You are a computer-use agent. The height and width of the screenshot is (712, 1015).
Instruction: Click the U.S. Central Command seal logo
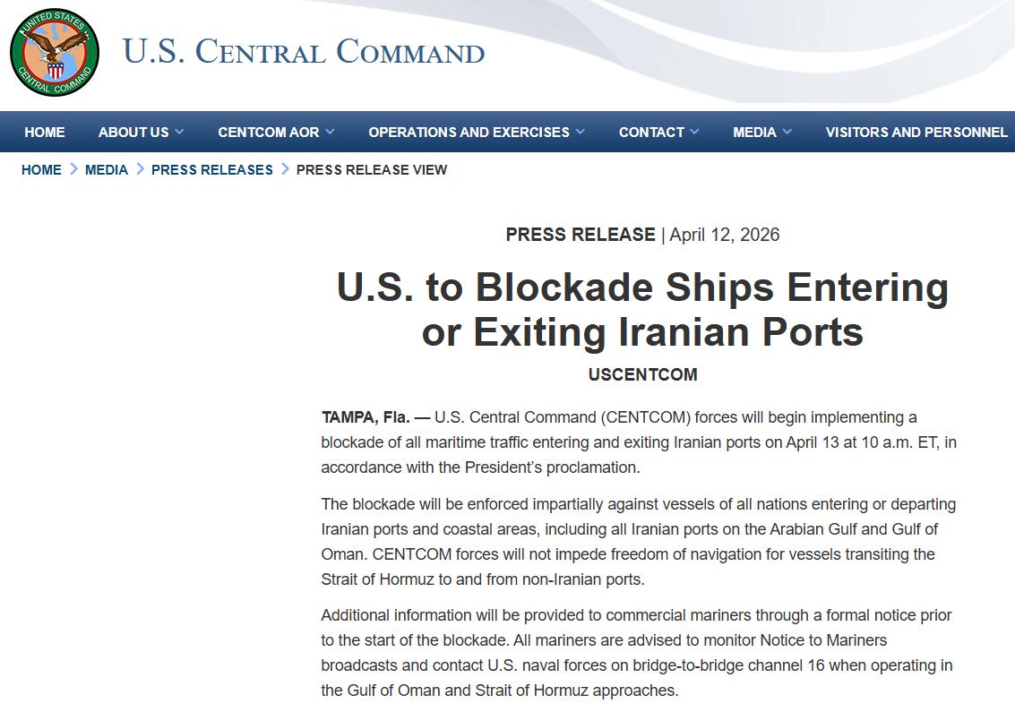click(54, 53)
